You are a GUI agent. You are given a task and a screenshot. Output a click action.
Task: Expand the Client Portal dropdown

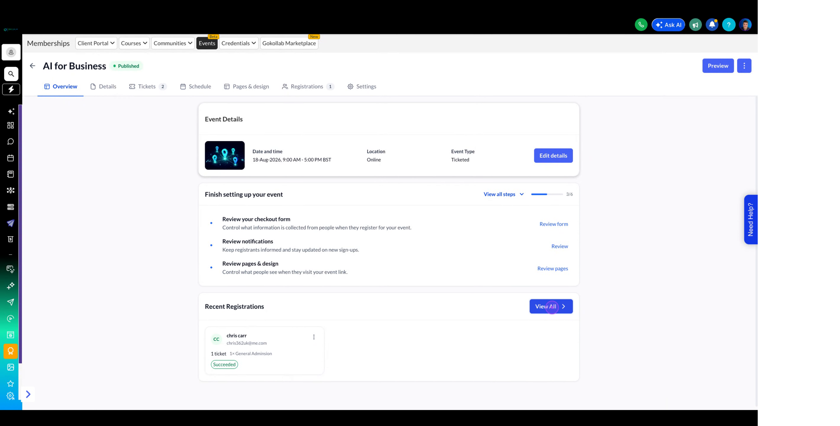(x=96, y=43)
